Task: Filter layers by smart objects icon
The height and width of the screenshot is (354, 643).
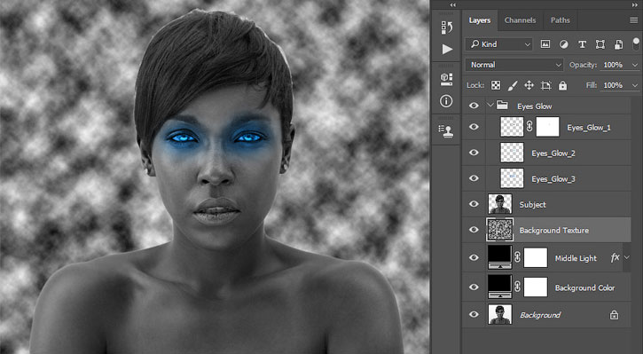Action: coord(618,44)
